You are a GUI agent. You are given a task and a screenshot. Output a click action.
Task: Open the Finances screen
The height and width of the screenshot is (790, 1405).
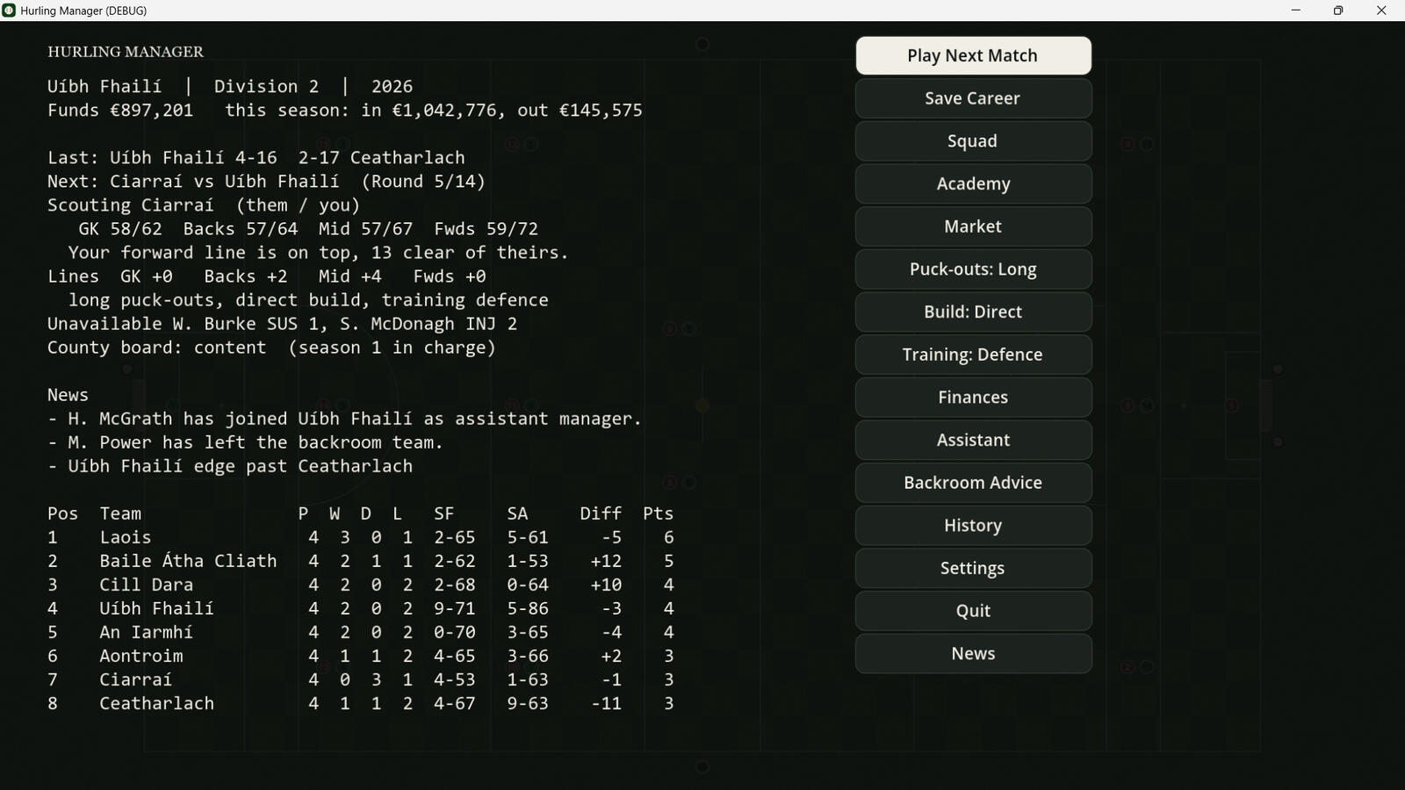point(973,398)
